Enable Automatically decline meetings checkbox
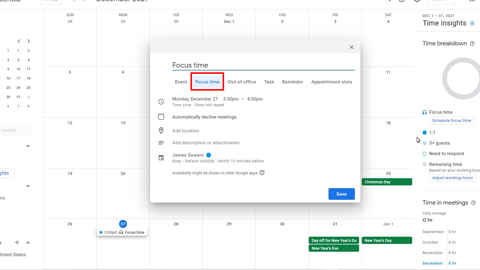Viewport: 480px width, 270px height. point(161,117)
